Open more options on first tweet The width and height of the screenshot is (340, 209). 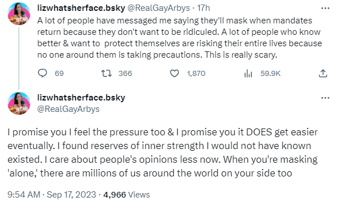[325, 9]
